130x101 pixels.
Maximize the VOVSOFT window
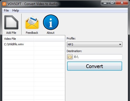(x=112, y=3)
